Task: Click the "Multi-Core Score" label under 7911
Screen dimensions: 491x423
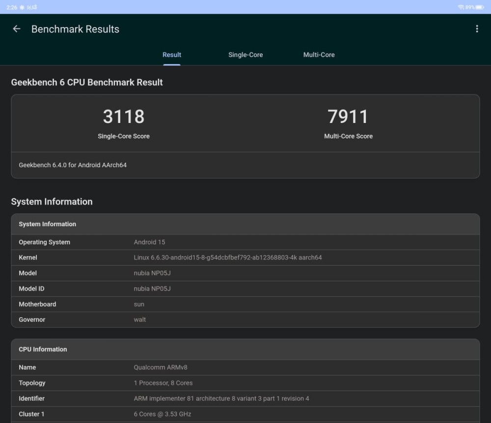Action: (x=348, y=136)
